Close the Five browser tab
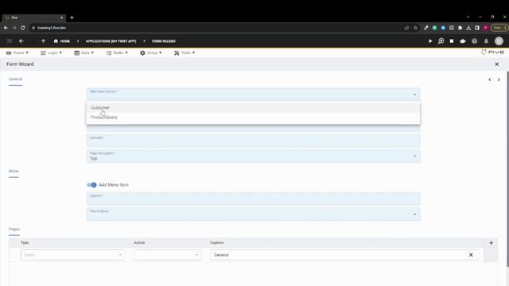This screenshot has height=286, width=509. pos(62,17)
